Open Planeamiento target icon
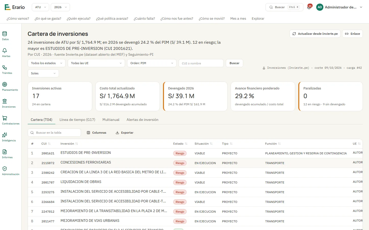Screen dimensions: 369x230 5,84
